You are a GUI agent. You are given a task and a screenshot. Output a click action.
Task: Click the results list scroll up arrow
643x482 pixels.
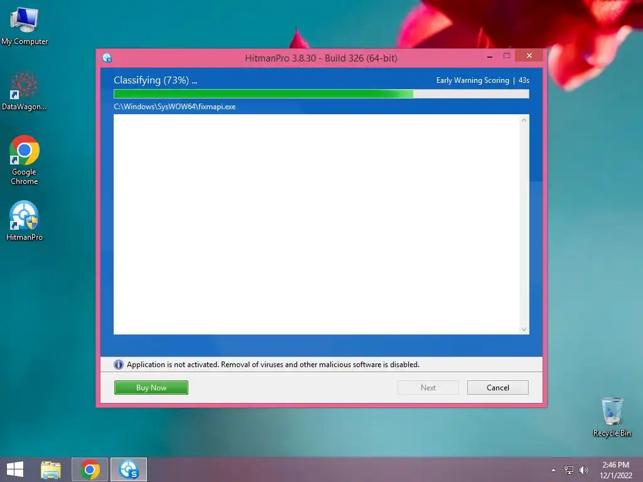tap(524, 120)
